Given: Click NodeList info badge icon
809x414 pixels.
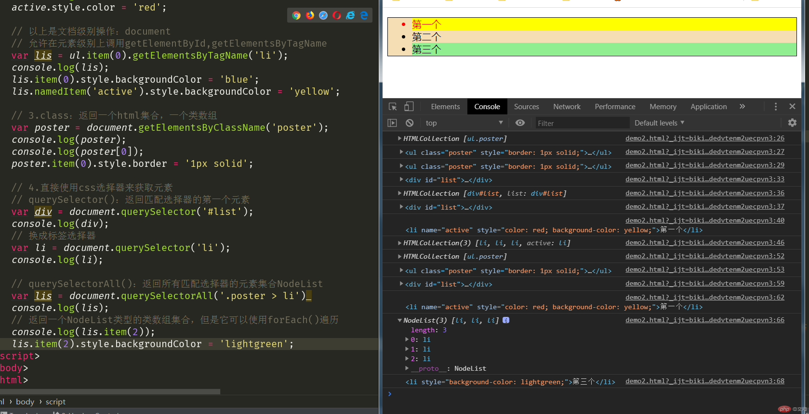Looking at the screenshot, I should click(x=506, y=320).
